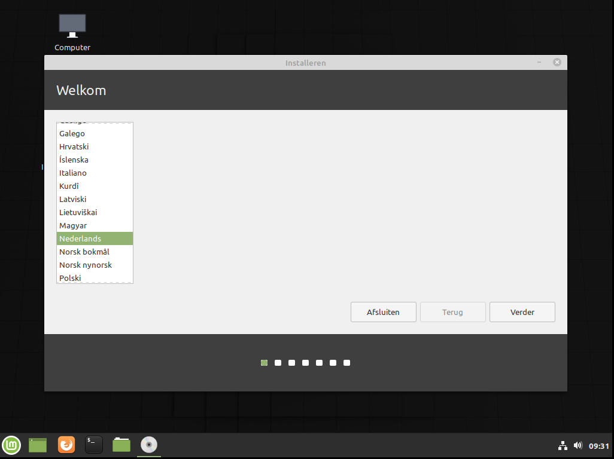Choose Íslenska from the language list
Image resolution: width=614 pixels, height=459 pixels.
tap(74, 160)
